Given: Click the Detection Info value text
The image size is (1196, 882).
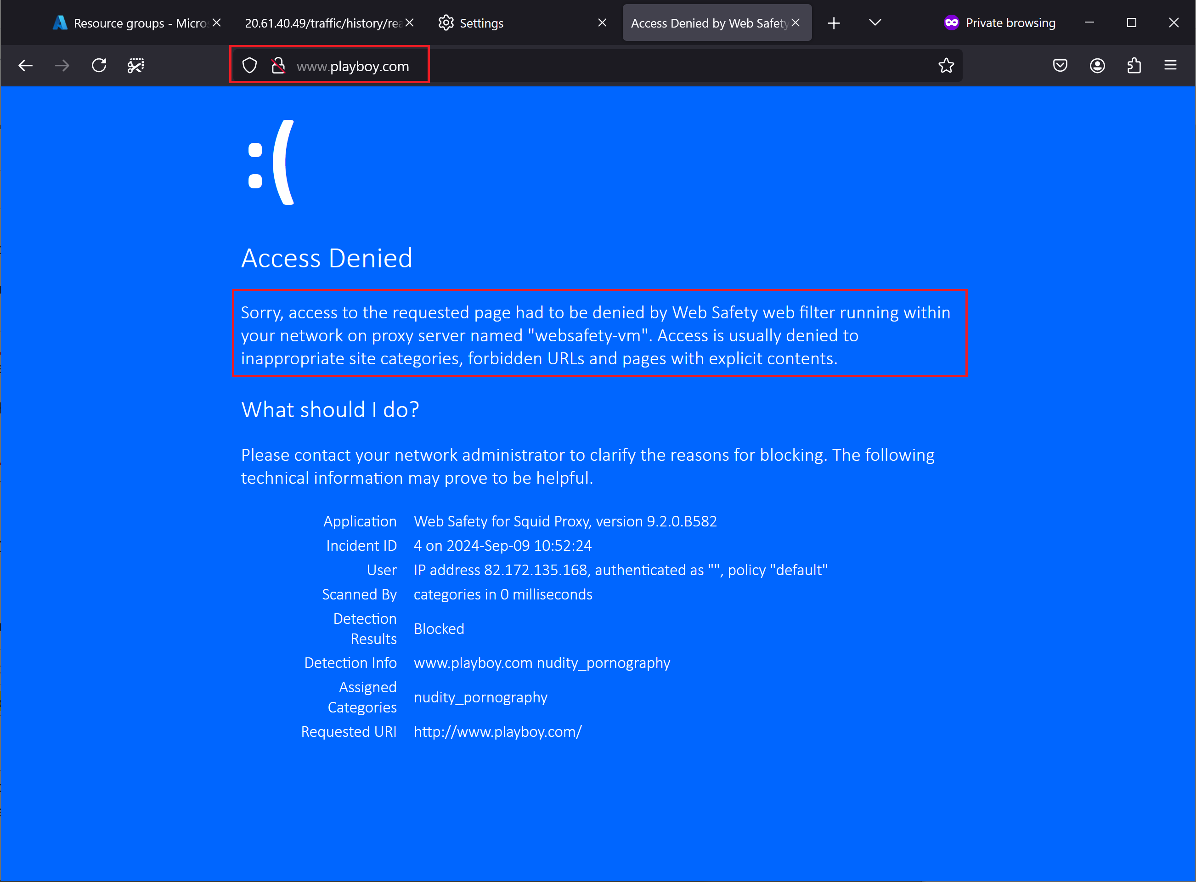Looking at the screenshot, I should [542, 663].
